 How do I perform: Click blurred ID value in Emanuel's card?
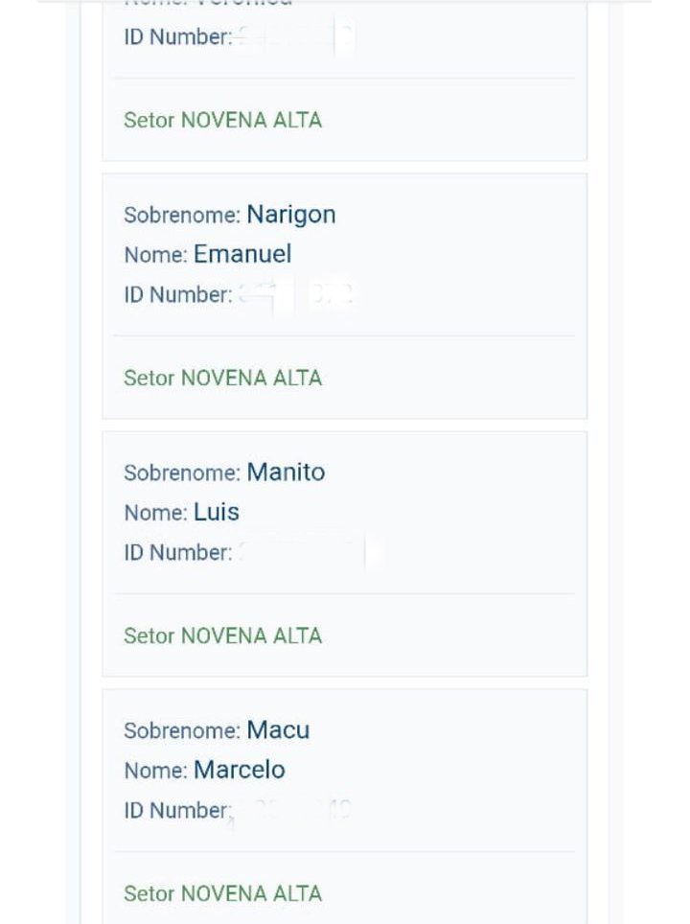tap(297, 294)
